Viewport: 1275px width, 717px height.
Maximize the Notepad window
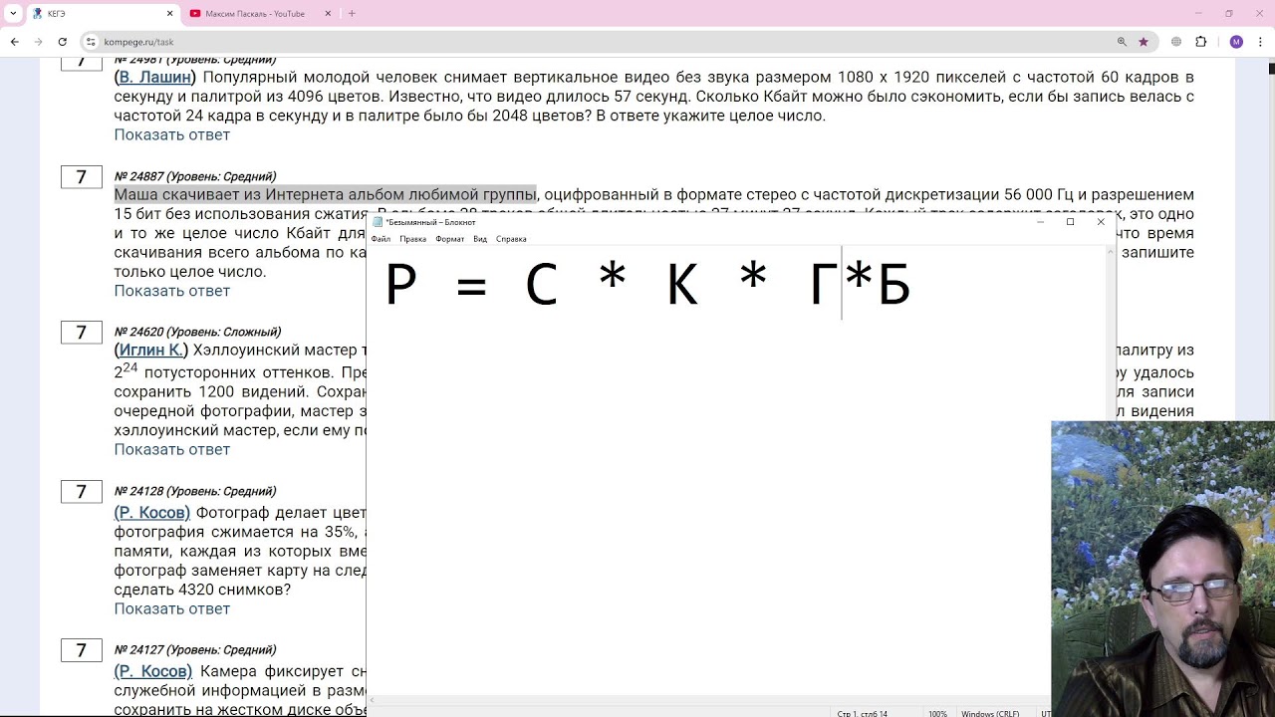(1070, 222)
